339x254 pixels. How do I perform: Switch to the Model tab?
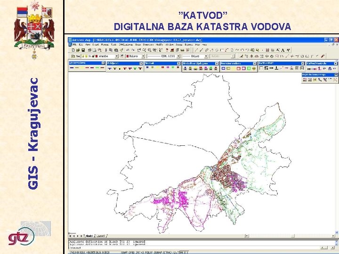(x=89, y=236)
